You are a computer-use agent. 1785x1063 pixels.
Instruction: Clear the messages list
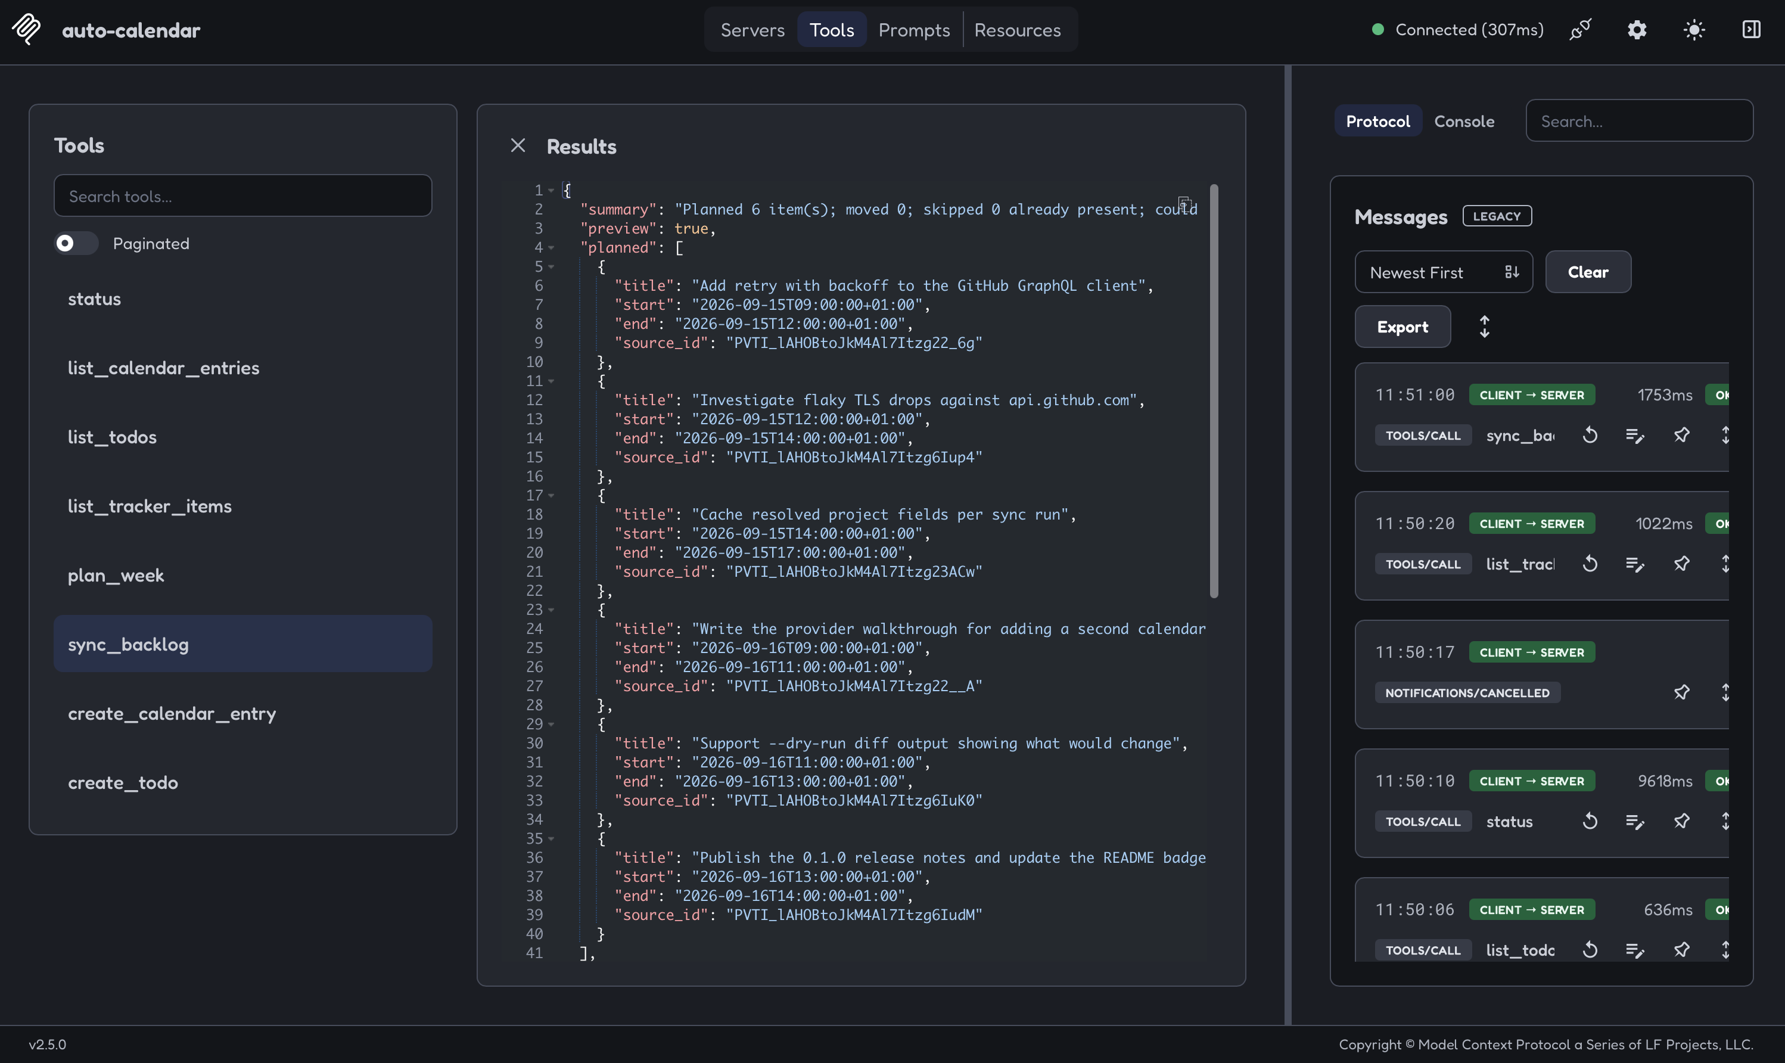pos(1588,272)
